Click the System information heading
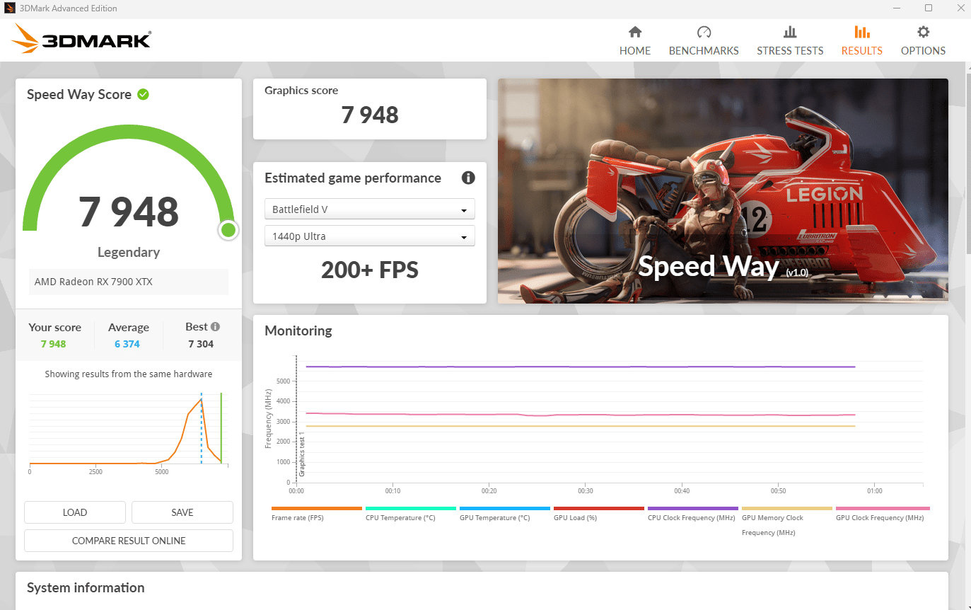Screen dimensions: 971x610 click(x=86, y=587)
